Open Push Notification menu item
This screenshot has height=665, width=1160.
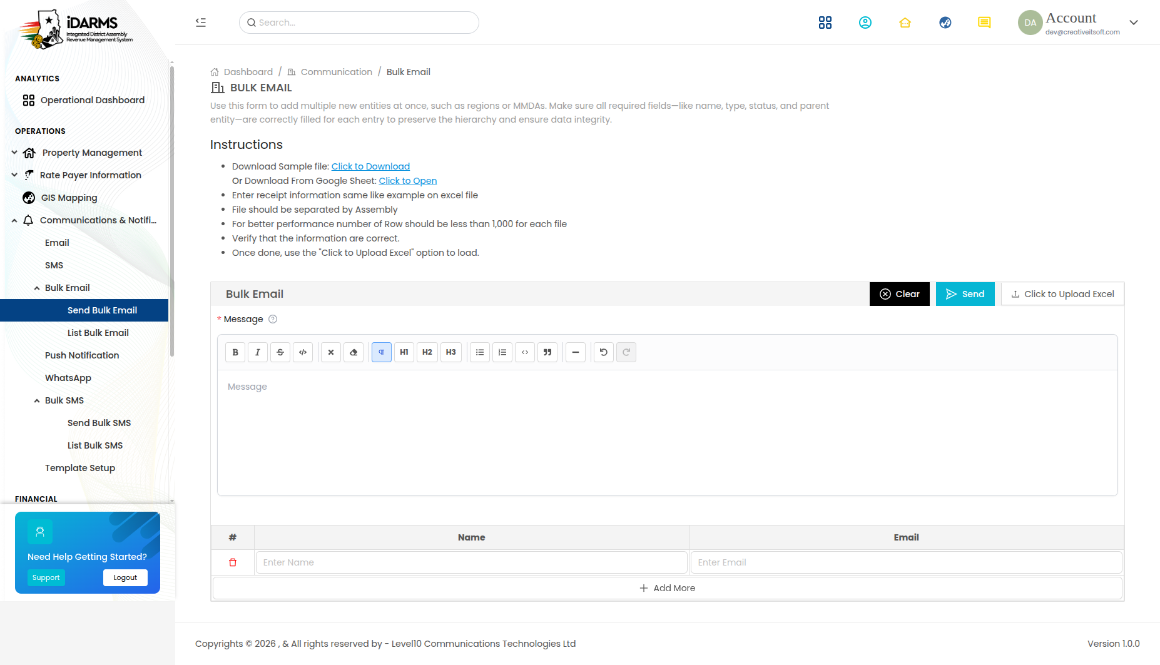tap(82, 355)
